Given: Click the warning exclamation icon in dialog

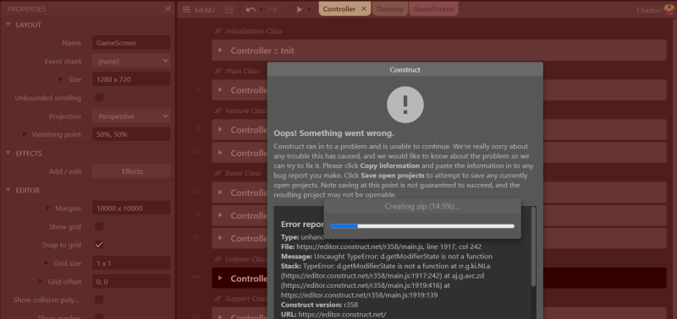Looking at the screenshot, I should click(405, 105).
